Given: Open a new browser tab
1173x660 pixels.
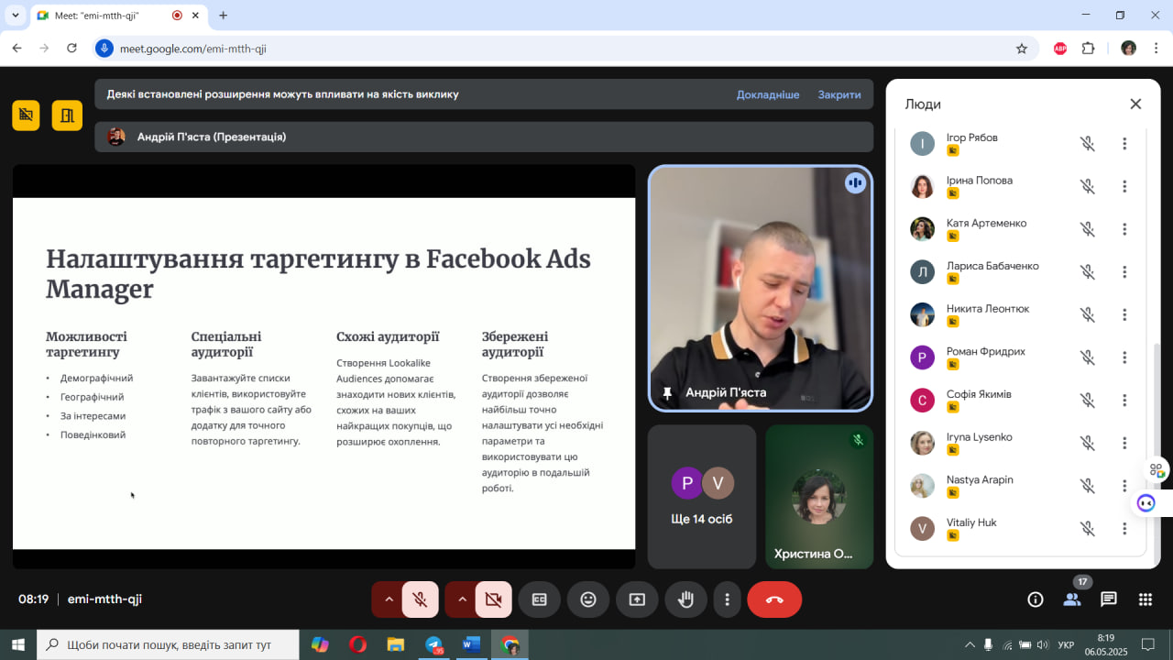Looking at the screenshot, I should [x=223, y=16].
